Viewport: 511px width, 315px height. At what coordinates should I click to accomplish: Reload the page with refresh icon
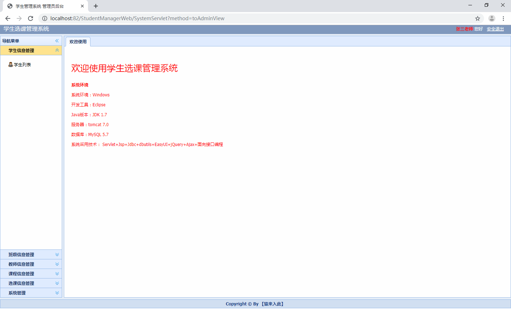(31, 18)
